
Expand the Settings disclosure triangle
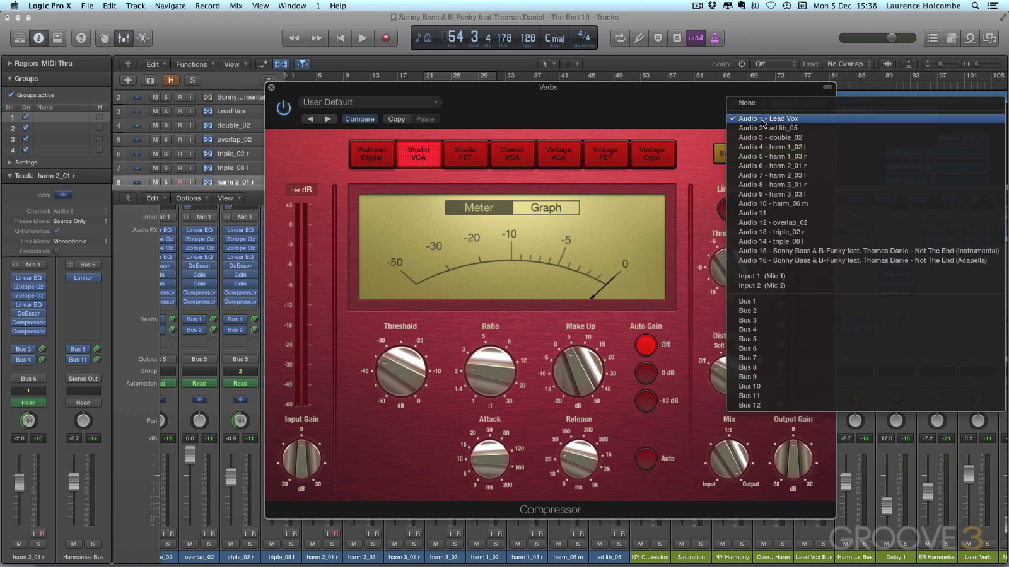pyautogui.click(x=9, y=162)
